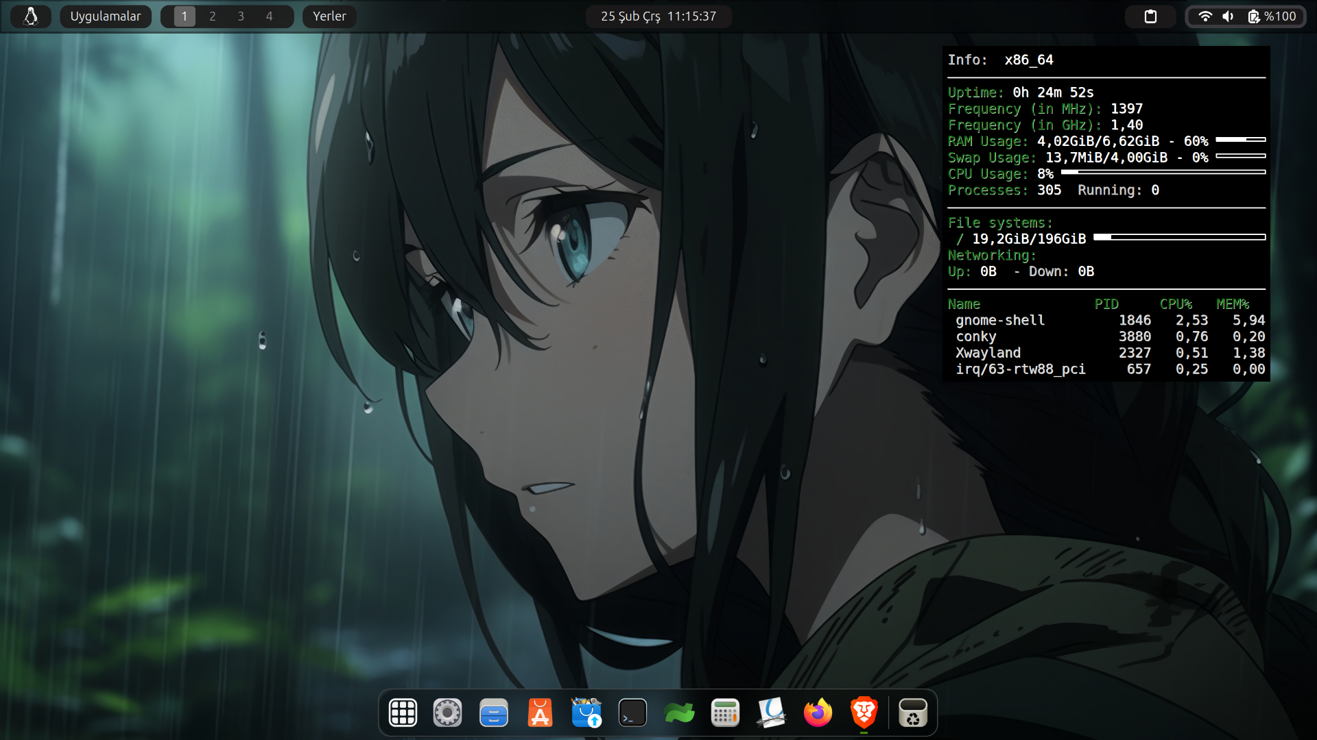The image size is (1317, 740).
Task: Click the penguin logo menu
Action: [31, 16]
